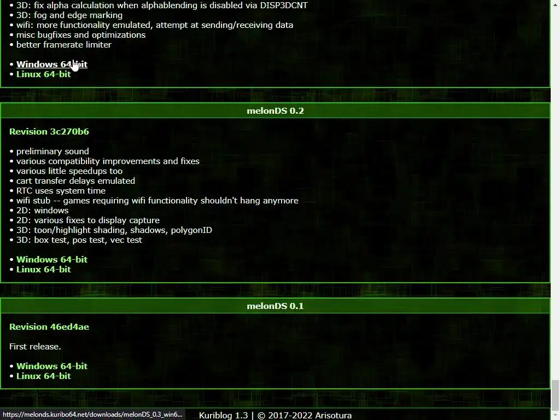Download melonDS 0.2 Linux 64-bit
Image resolution: width=560 pixels, height=420 pixels.
pyautogui.click(x=44, y=270)
